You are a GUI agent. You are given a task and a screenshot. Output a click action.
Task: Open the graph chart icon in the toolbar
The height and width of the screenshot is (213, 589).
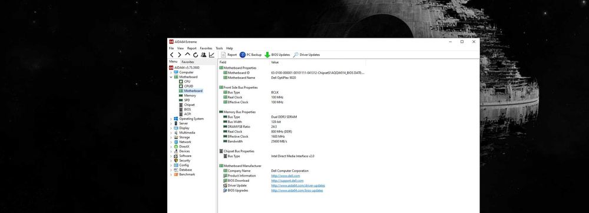(x=211, y=55)
